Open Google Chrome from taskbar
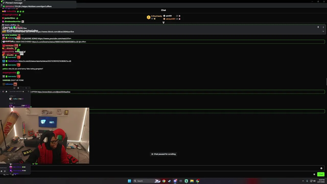The image size is (327, 184). (164, 181)
